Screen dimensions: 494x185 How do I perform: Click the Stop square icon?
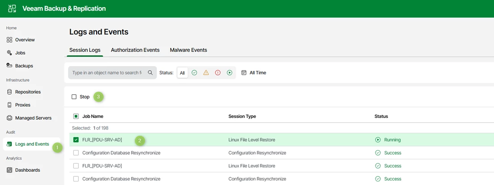[x=74, y=97]
